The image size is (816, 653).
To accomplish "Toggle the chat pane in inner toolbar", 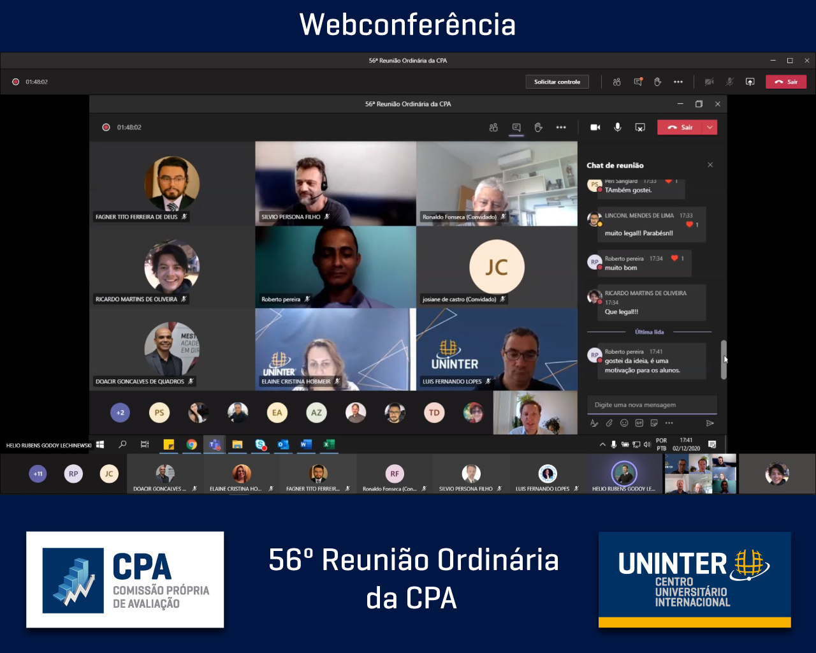I will (516, 128).
